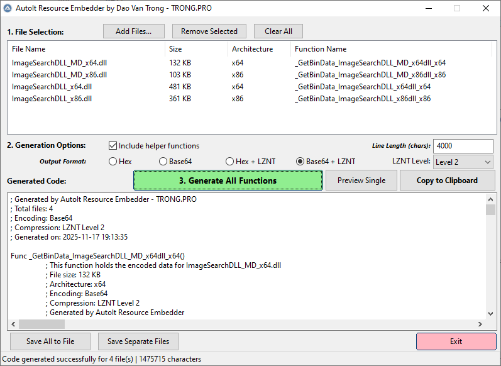The height and width of the screenshot is (366, 501).
Task: Click left arrow of horizontal scrollbar
Action: point(13,324)
